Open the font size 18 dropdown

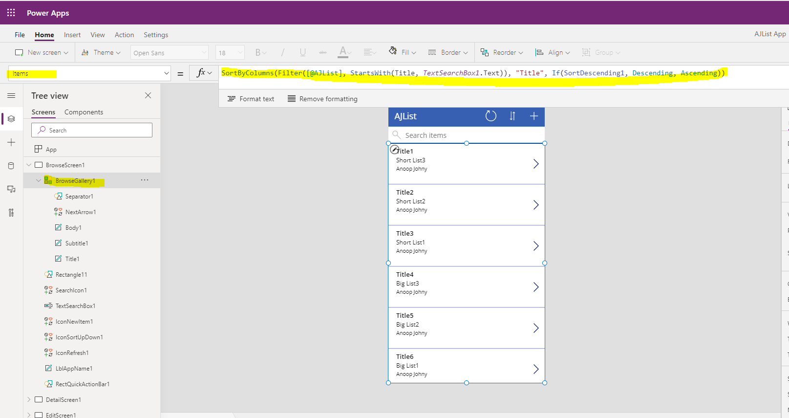click(x=230, y=53)
